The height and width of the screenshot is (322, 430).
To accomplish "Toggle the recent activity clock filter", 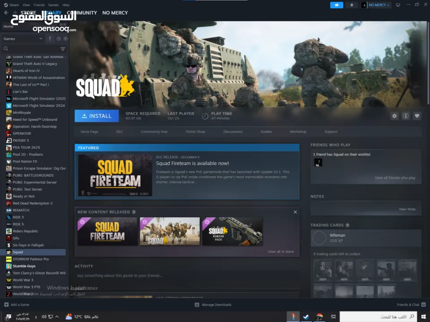I will point(59,38).
